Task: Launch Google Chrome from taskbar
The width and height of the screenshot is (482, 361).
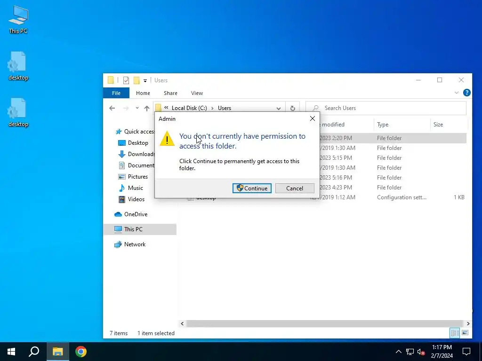Action: coord(81,352)
